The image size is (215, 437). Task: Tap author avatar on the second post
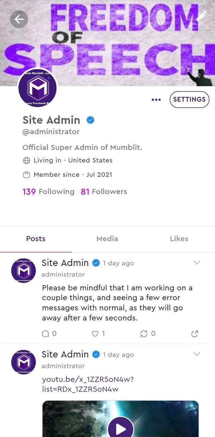pyautogui.click(x=24, y=362)
